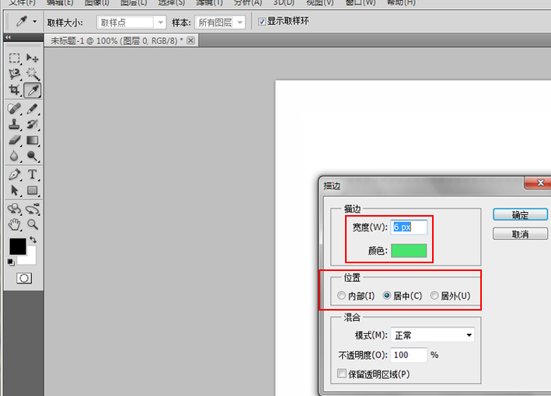
Task: Cancel the Stroke dialog
Action: point(520,234)
